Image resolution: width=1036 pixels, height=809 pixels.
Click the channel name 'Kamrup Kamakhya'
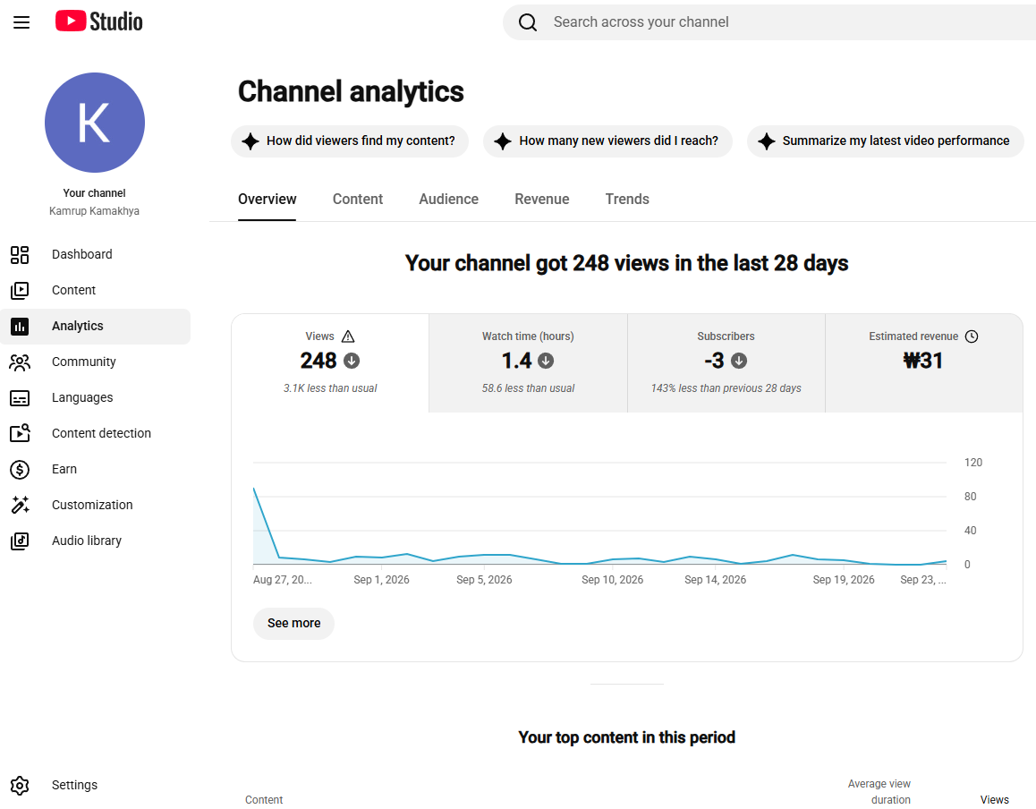[95, 211]
